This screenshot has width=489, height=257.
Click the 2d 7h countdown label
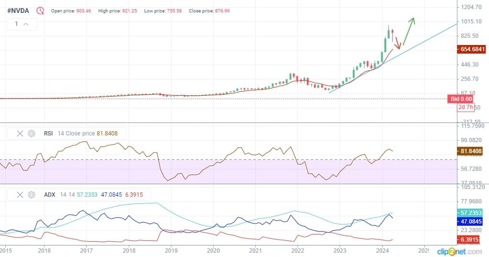(464, 107)
